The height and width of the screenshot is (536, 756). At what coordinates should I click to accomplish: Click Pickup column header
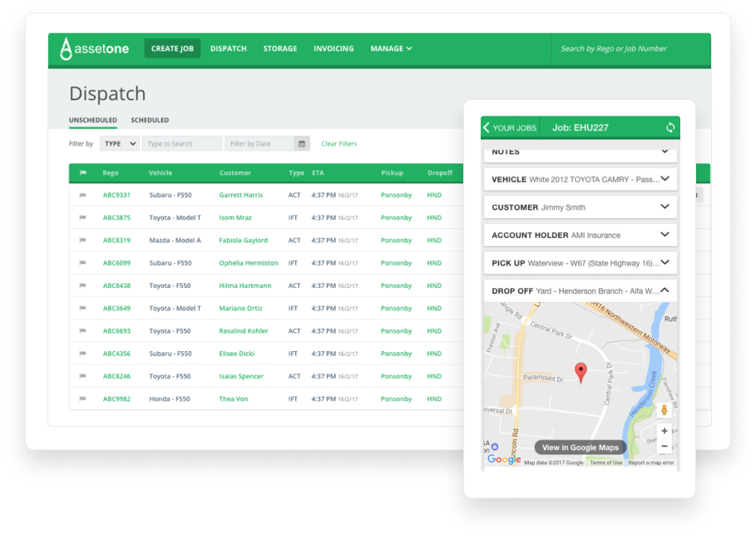(392, 173)
